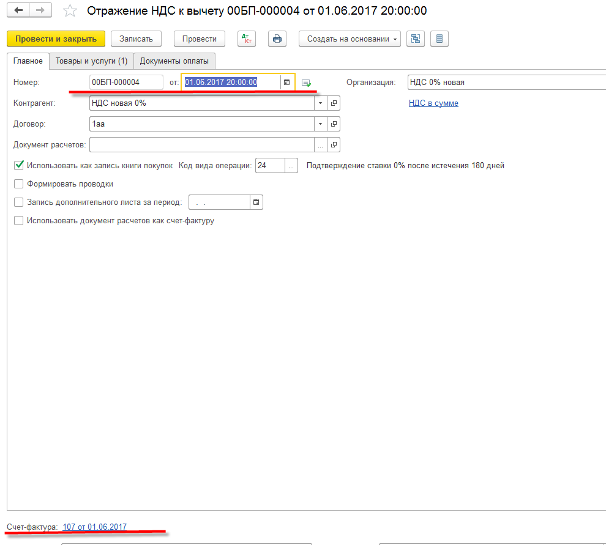
Task: Show accounting entries Дт/Кт icon
Action: coord(248,39)
